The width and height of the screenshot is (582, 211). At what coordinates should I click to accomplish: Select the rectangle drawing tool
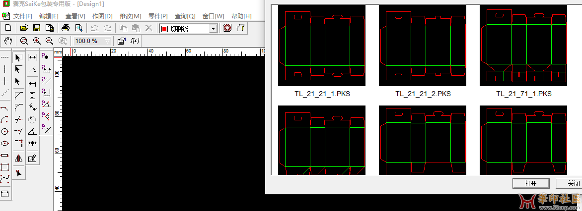pyautogui.click(x=5, y=167)
